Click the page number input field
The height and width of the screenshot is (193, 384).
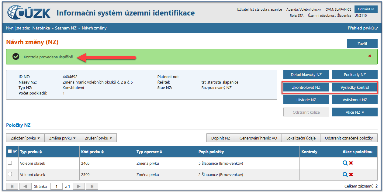56,186
